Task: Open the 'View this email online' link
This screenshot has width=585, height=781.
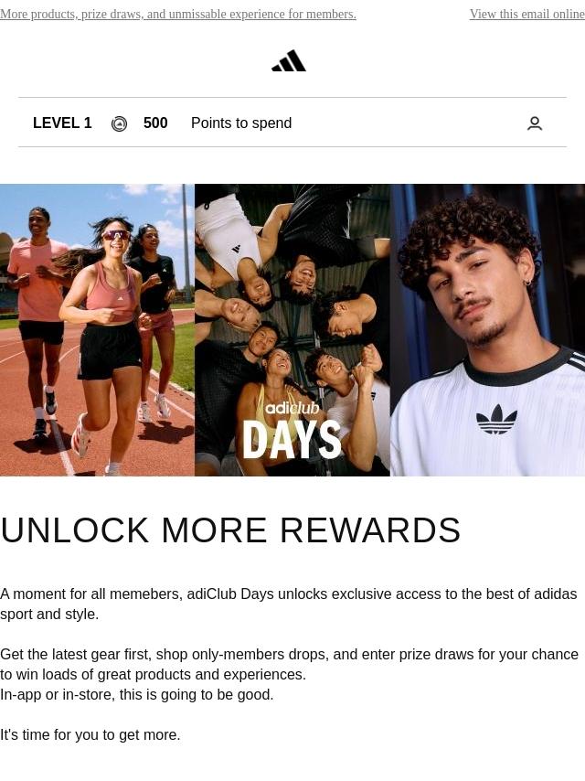Action: (x=526, y=14)
